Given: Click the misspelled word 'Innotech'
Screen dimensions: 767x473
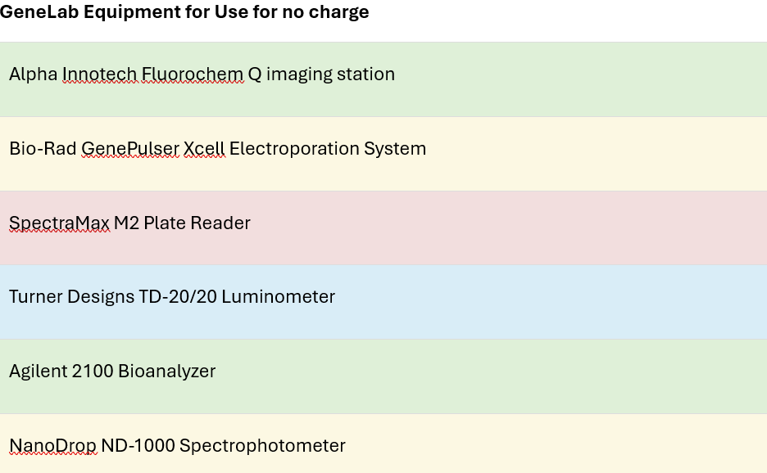Looking at the screenshot, I should 99,74.
